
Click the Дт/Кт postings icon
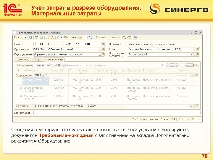(x=124, y=38)
